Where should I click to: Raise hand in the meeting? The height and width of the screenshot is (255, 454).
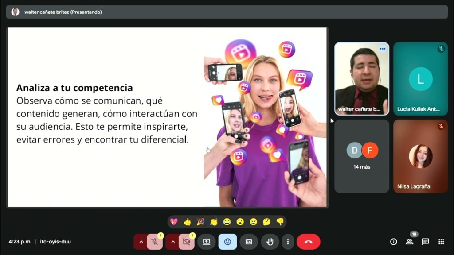pyautogui.click(x=270, y=242)
